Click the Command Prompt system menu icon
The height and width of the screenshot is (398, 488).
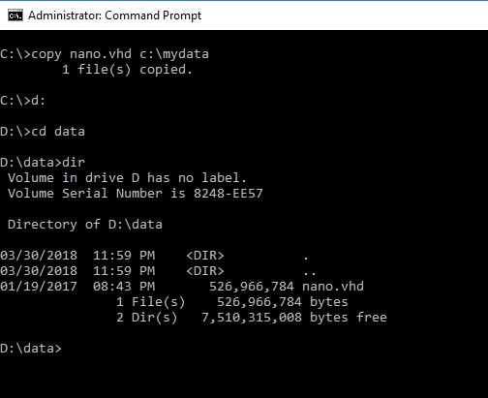tap(15, 15)
